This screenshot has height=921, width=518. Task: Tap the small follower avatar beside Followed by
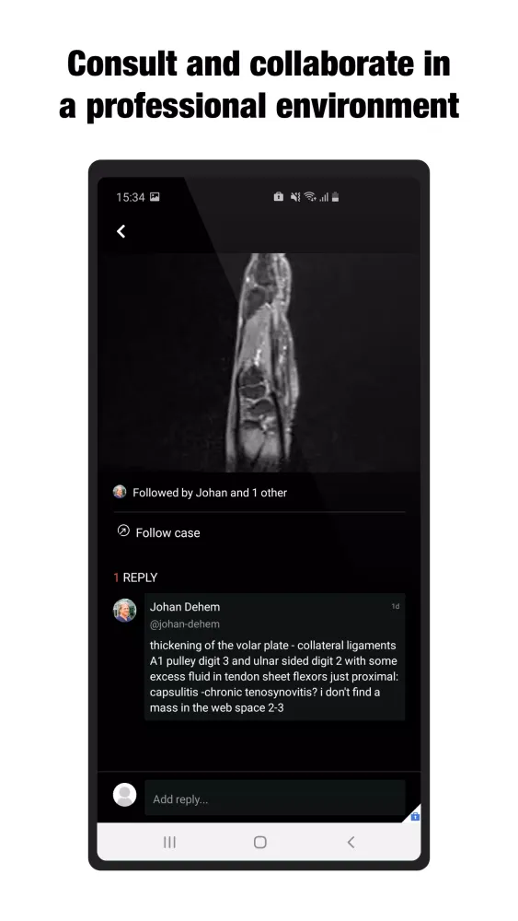point(120,492)
